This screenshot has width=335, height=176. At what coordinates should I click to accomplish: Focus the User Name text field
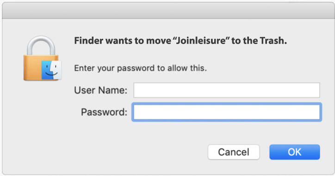(226, 90)
